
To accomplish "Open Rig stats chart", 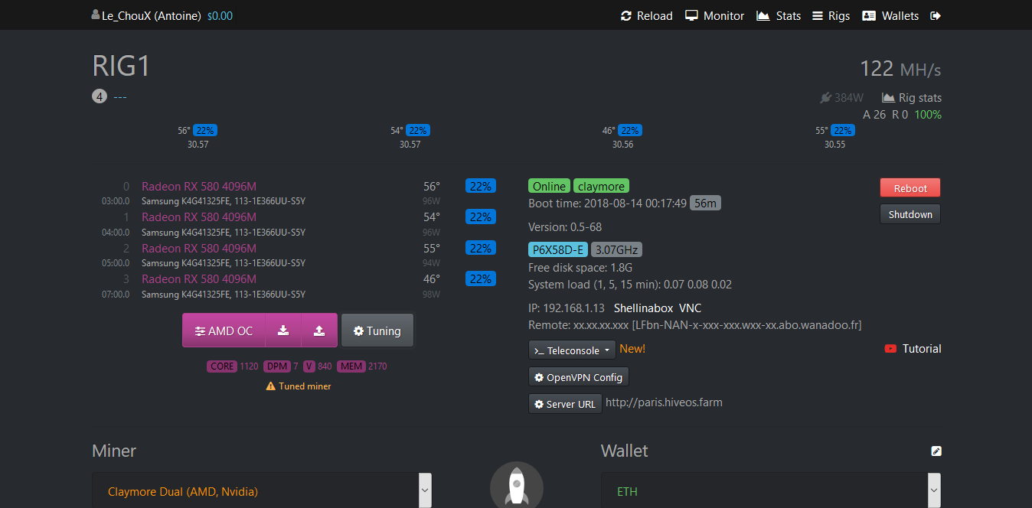I will [911, 98].
